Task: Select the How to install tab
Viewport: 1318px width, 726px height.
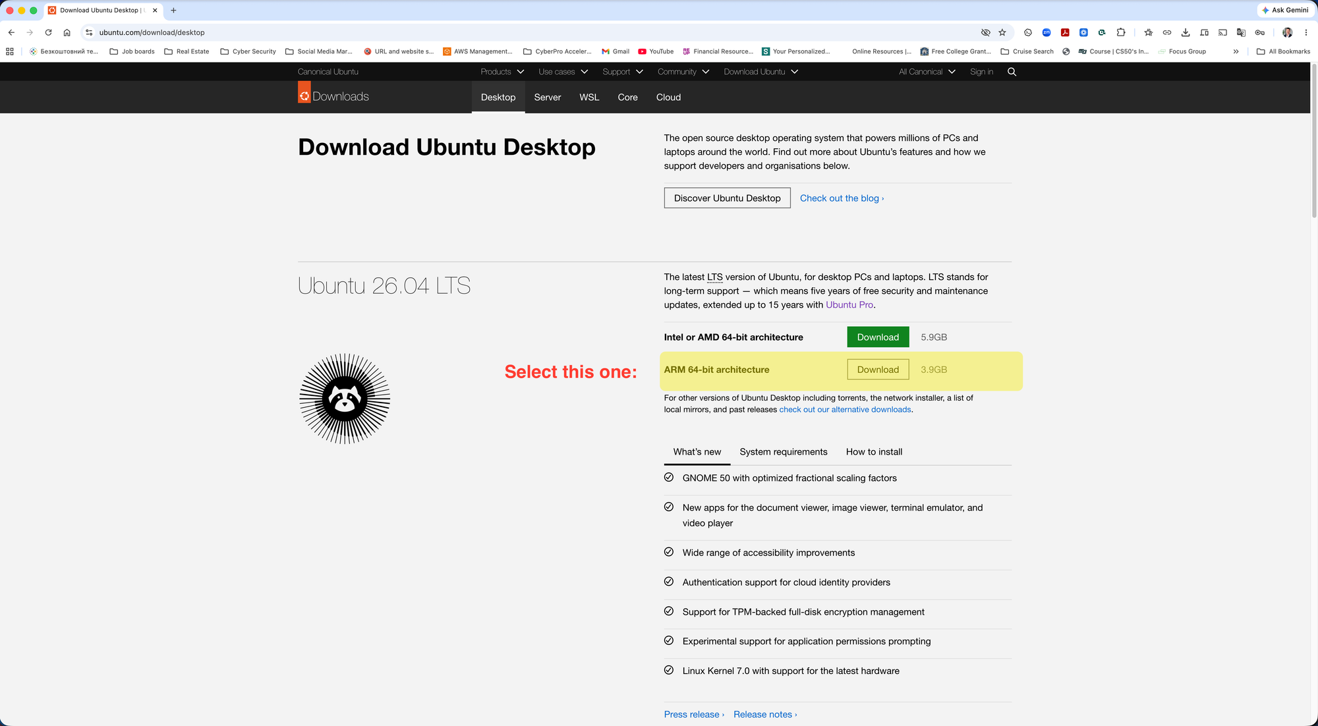Action: 874,452
